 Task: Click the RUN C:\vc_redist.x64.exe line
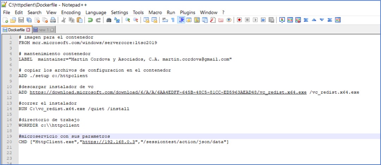tap(74, 109)
